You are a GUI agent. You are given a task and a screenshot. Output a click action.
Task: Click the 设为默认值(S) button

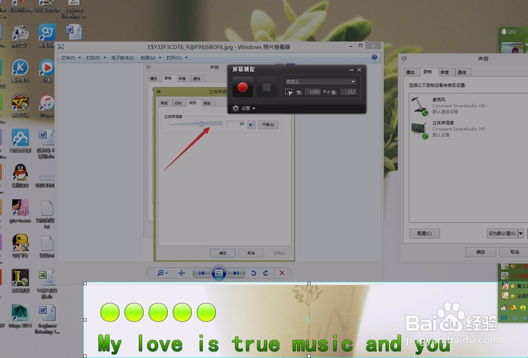tap(502, 233)
